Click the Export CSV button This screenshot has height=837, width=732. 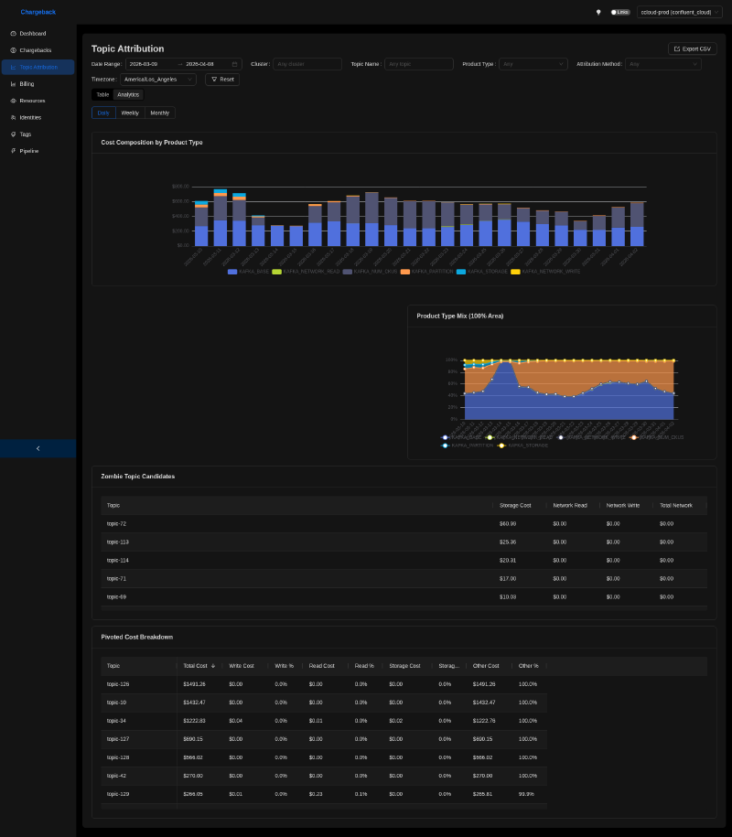coord(691,48)
